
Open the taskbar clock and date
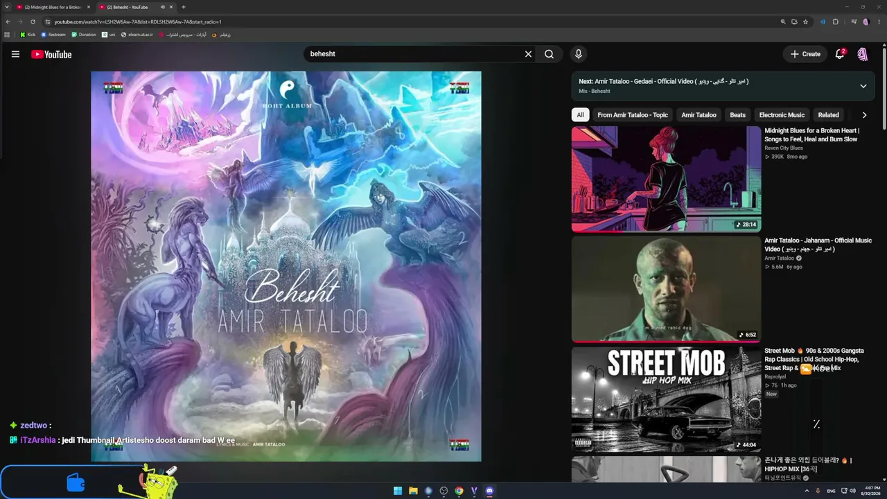pyautogui.click(x=870, y=491)
